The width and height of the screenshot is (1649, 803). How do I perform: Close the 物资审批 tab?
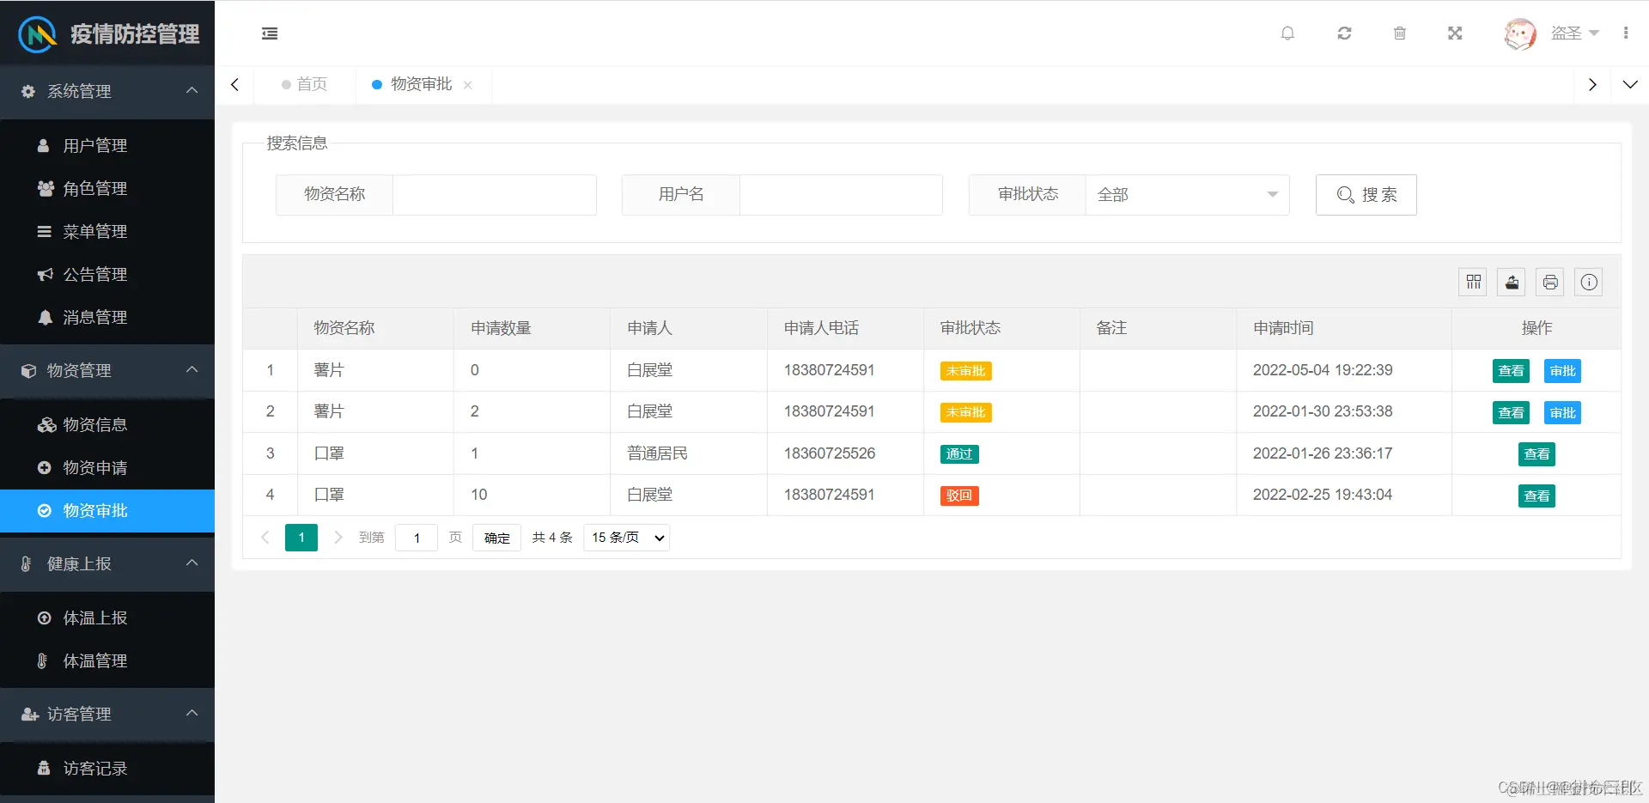click(x=468, y=85)
